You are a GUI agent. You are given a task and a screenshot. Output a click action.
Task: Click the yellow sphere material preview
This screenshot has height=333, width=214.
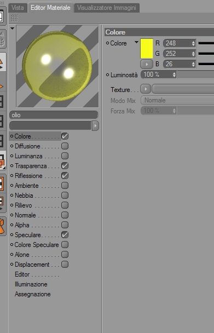click(57, 66)
